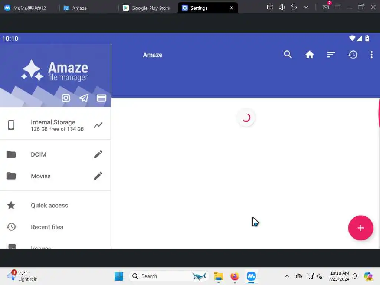Click the star icon beside Quick access
Screen dimensions: 380x285
click(x=11, y=205)
